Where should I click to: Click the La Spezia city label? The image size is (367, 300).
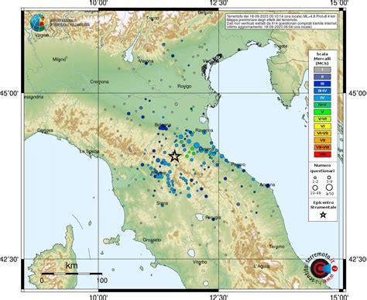(89, 151)
